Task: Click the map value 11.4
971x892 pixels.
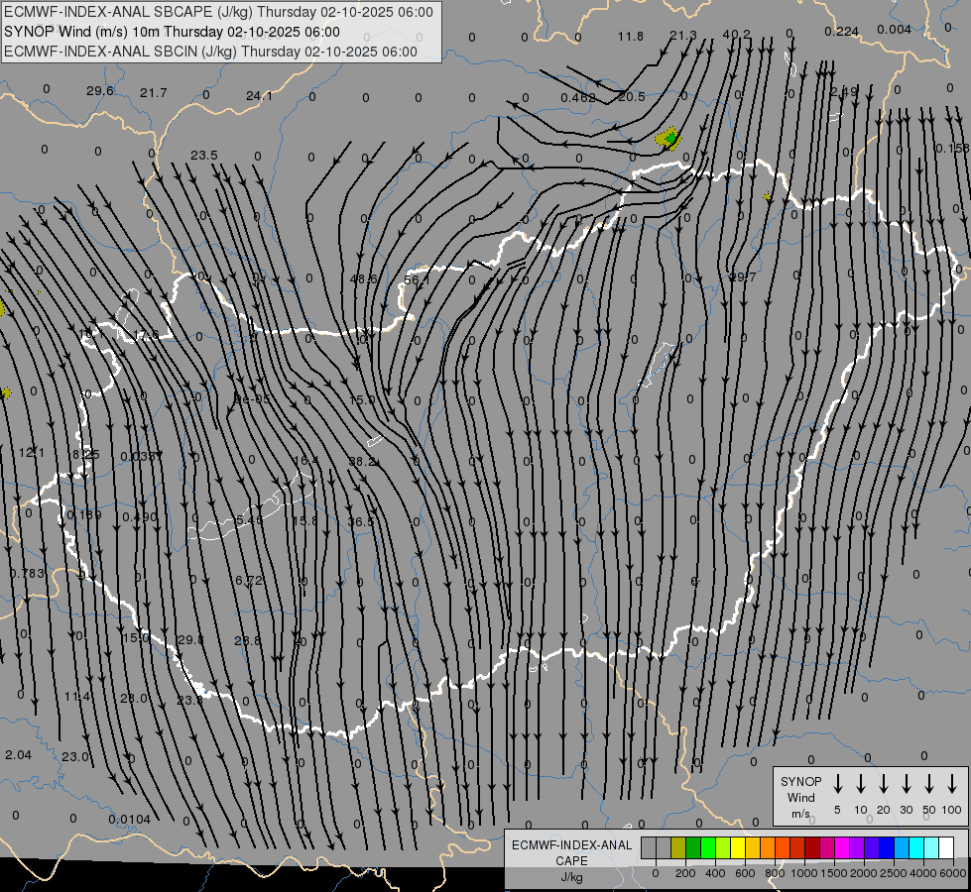Action: pyautogui.click(x=77, y=697)
